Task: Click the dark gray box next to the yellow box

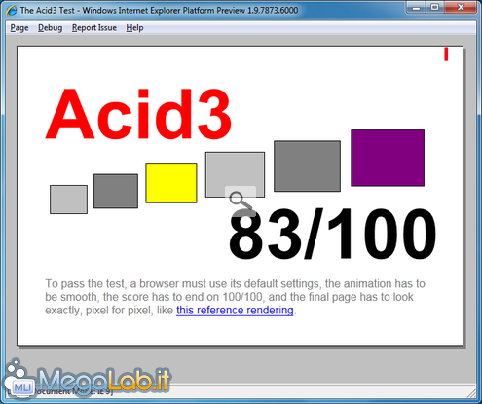Action: pyautogui.click(x=116, y=191)
